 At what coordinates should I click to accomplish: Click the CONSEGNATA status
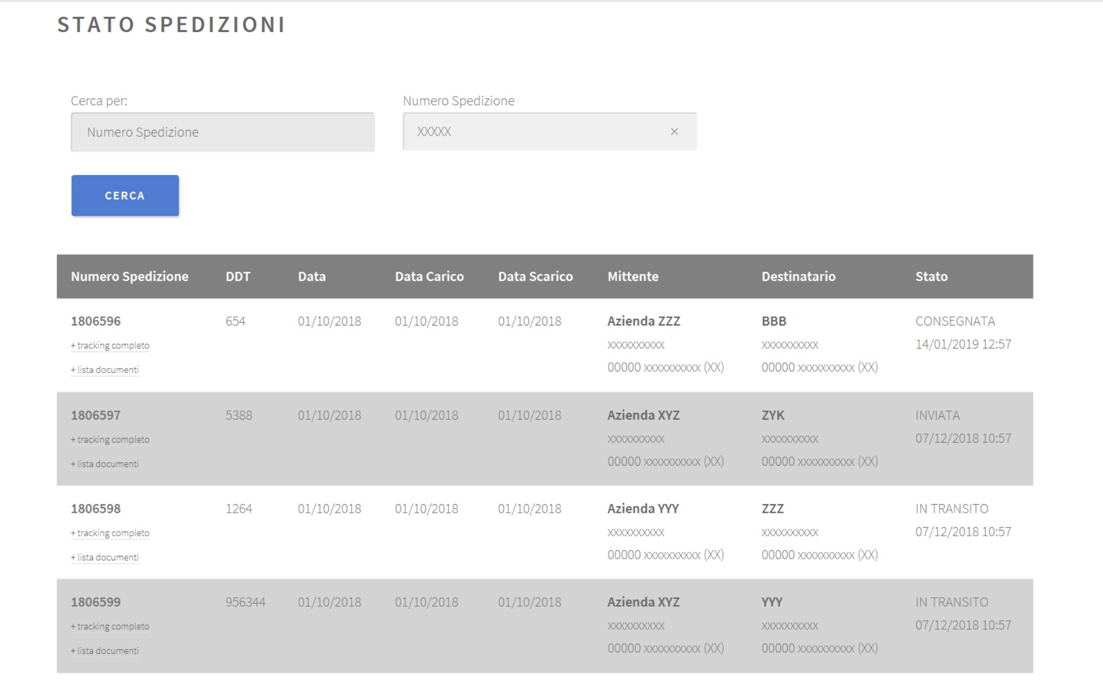pyautogui.click(x=955, y=322)
